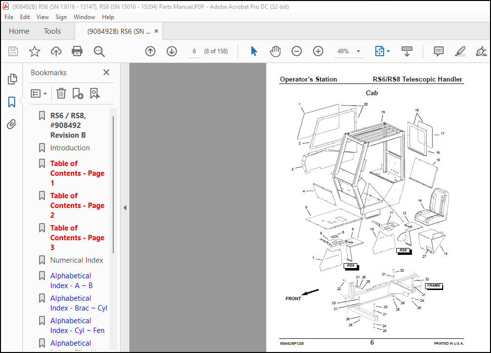491x353 pixels.
Task: Add a comment with speech-bubble icon
Action: [x=438, y=51]
